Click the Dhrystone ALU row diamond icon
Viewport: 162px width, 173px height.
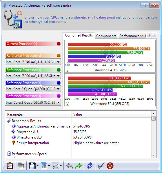14,132
